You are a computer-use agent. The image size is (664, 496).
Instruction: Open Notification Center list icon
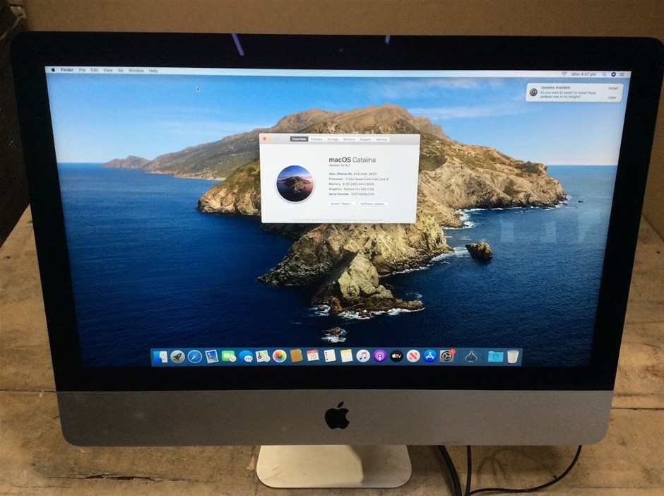tap(622, 74)
